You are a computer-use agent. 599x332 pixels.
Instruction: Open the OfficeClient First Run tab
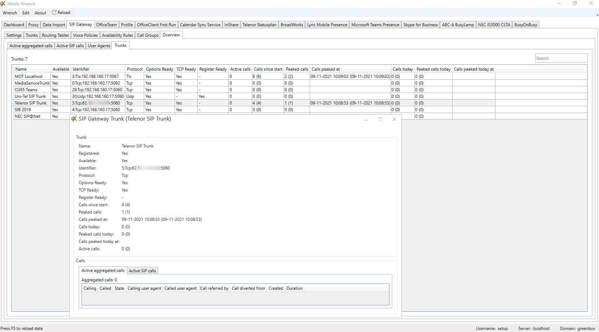(x=156, y=25)
